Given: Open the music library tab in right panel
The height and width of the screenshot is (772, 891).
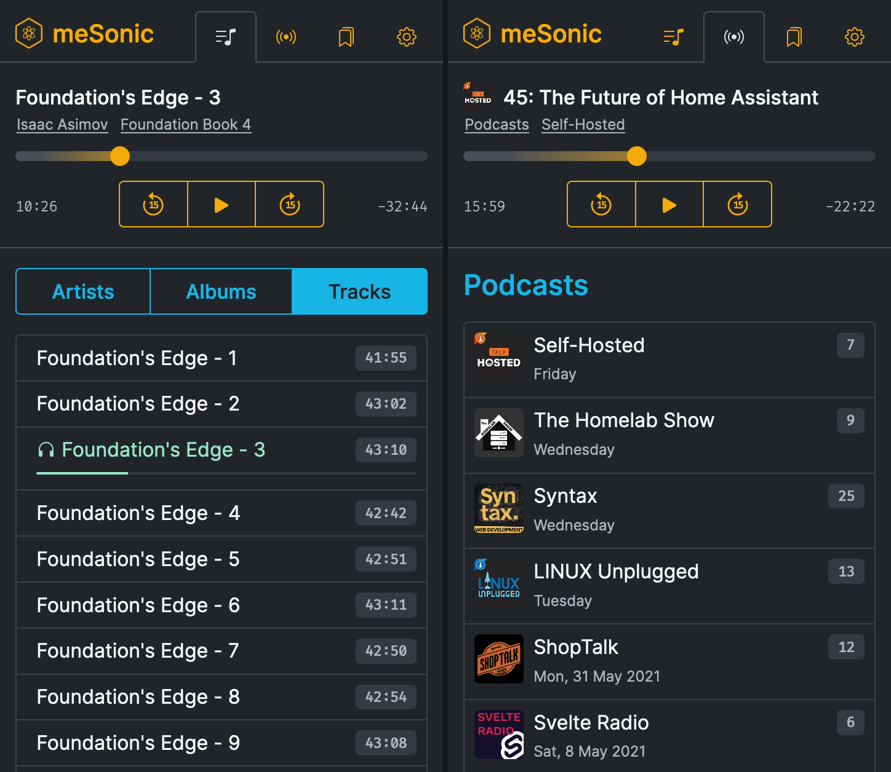Looking at the screenshot, I should coord(674,37).
